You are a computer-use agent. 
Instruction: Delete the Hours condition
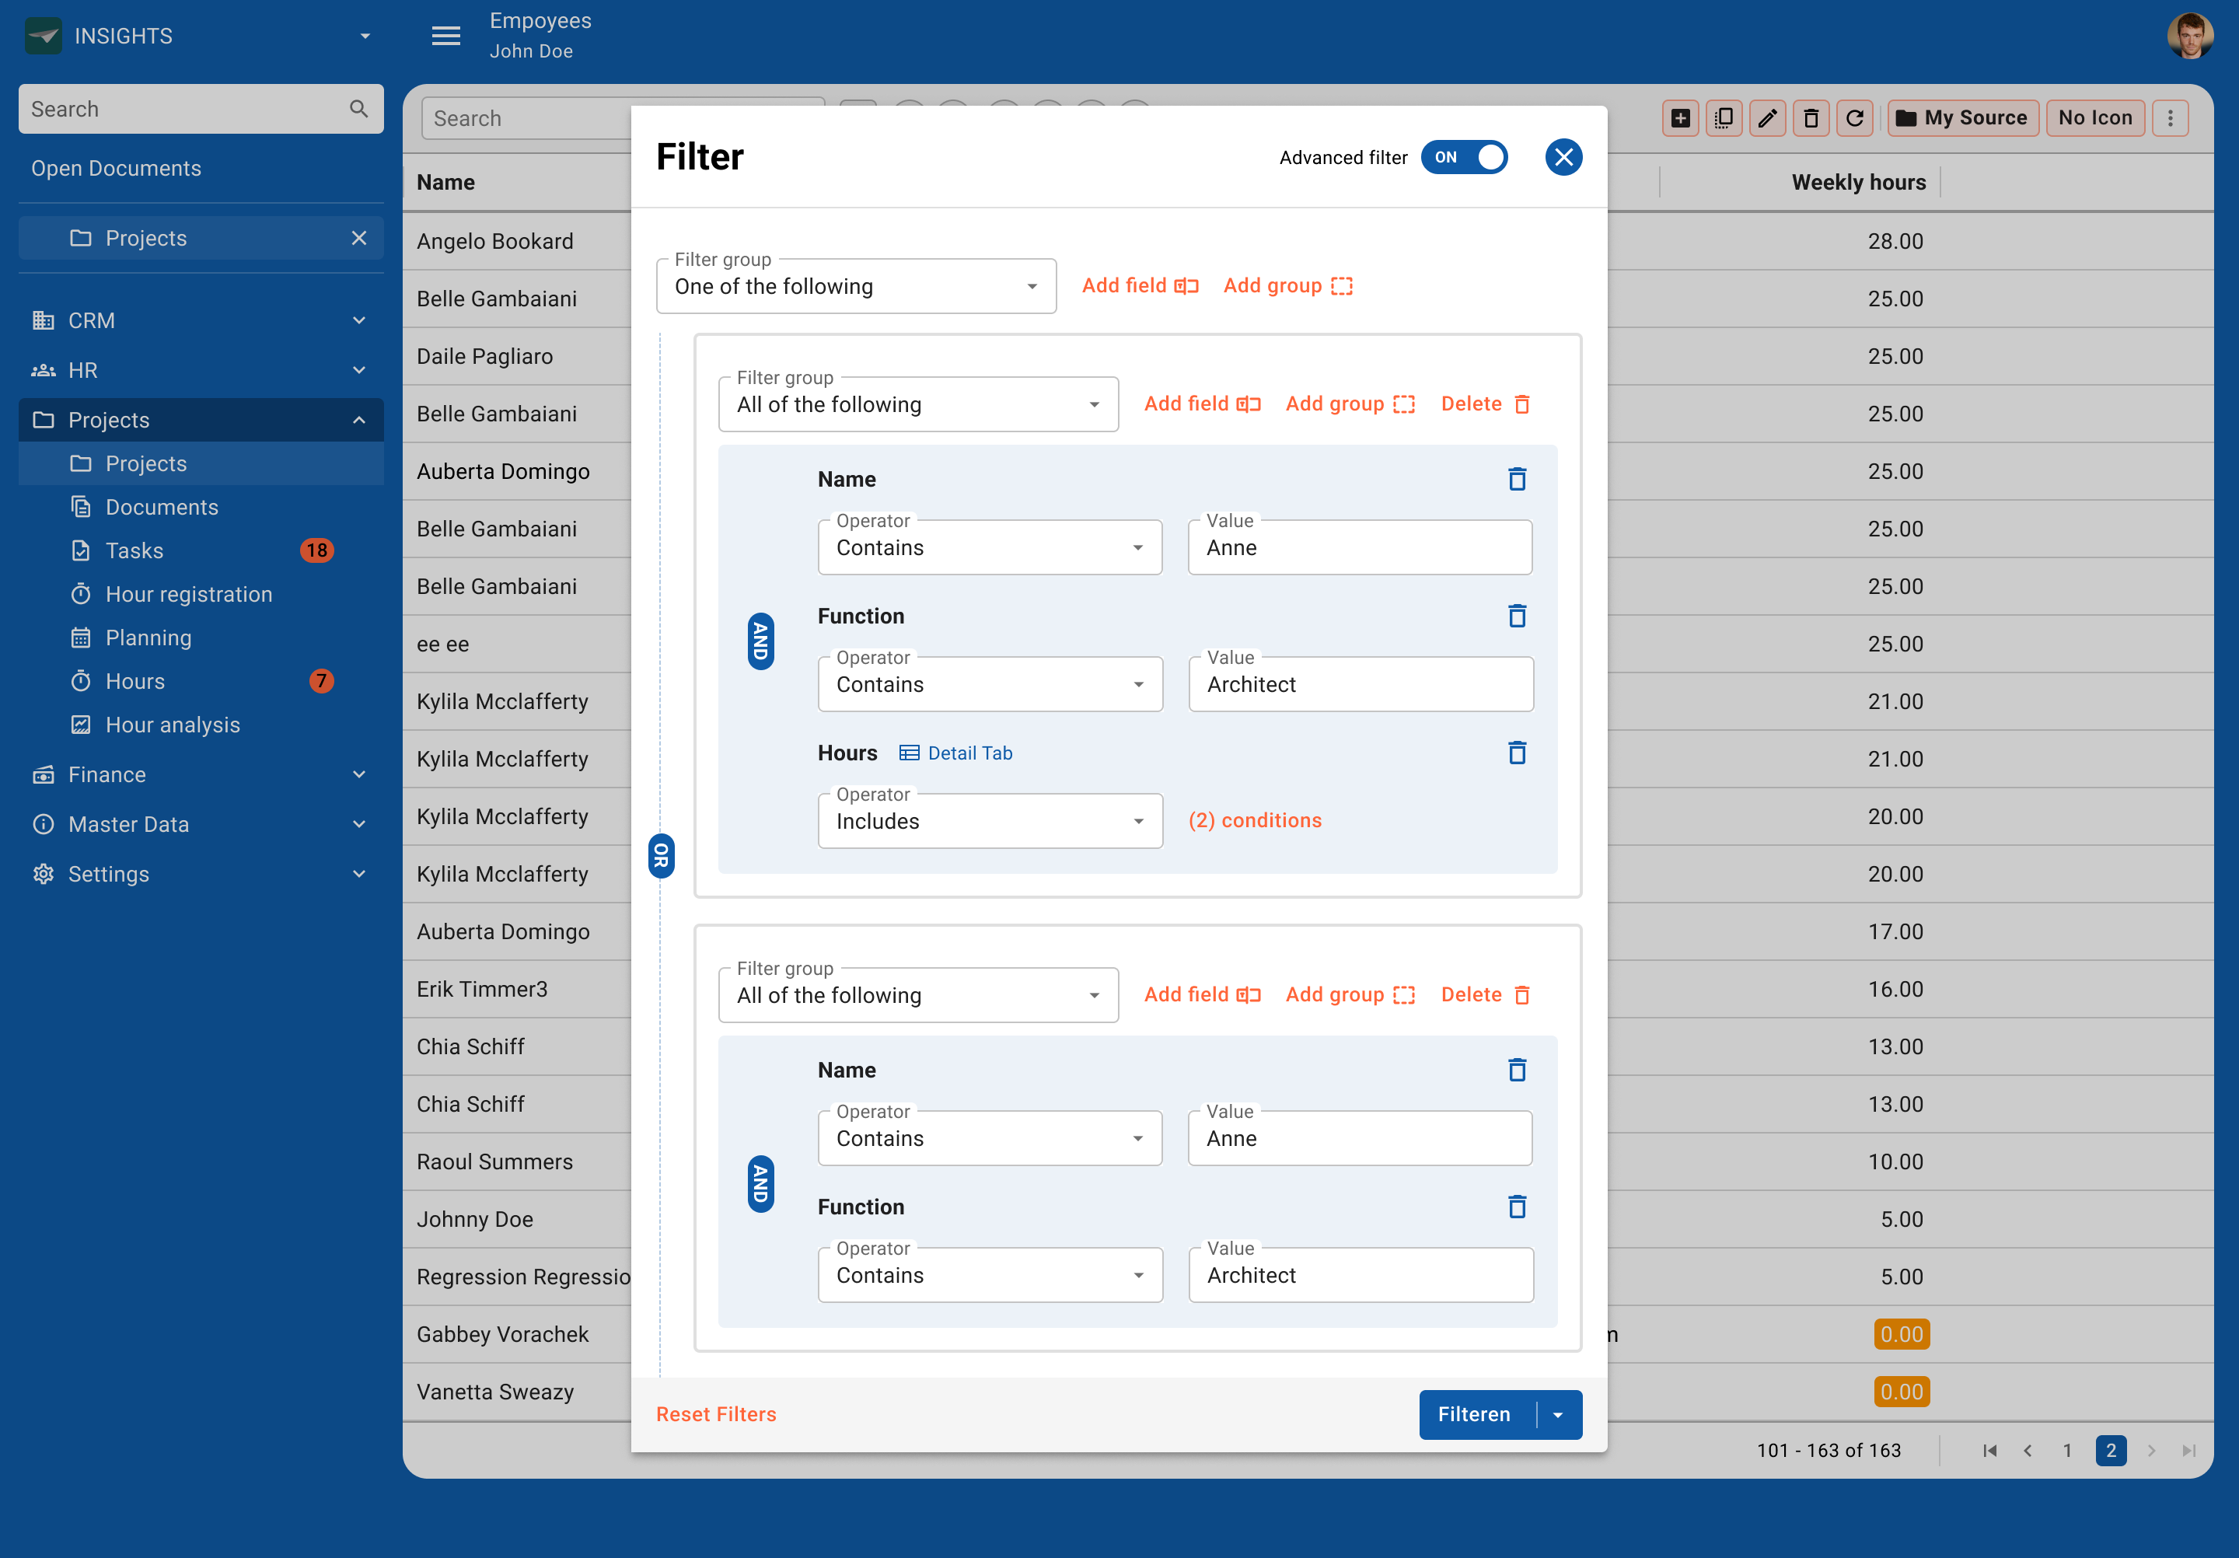[1518, 753]
